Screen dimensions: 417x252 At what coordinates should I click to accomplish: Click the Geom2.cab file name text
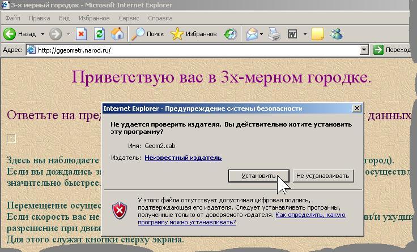(x=160, y=146)
